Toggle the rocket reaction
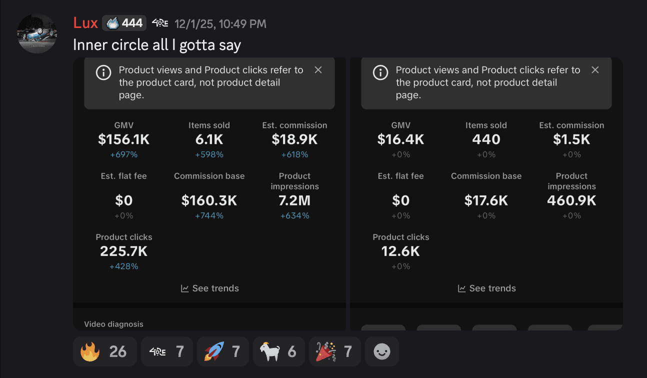647x378 pixels. (x=222, y=351)
